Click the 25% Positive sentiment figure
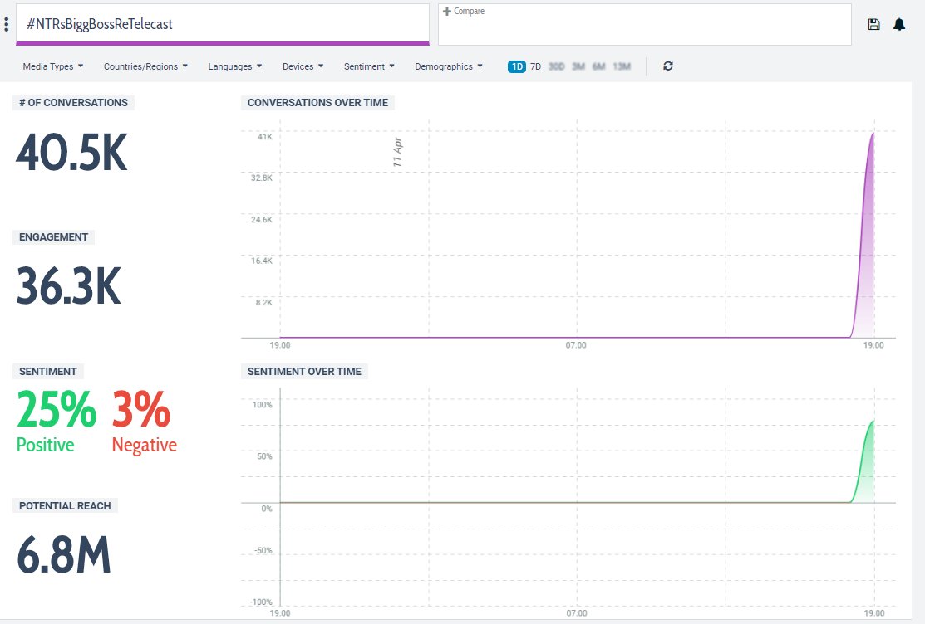 pos(56,420)
